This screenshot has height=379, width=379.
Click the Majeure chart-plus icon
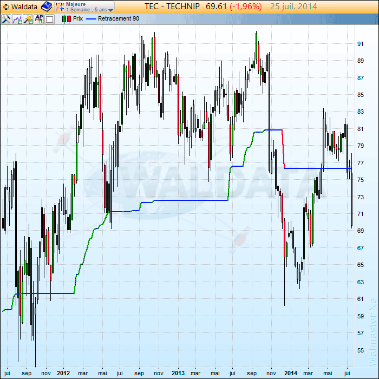(60, 6)
